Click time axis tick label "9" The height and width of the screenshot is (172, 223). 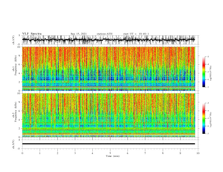180,153
